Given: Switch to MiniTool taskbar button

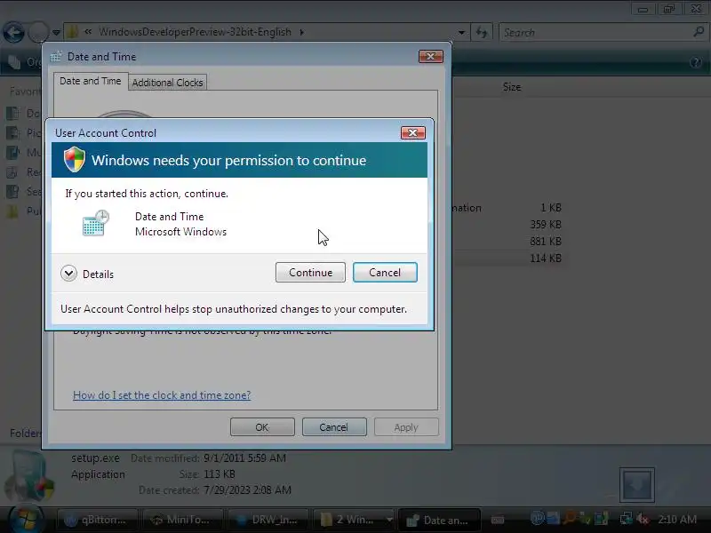Looking at the screenshot, I should pyautogui.click(x=182, y=520).
